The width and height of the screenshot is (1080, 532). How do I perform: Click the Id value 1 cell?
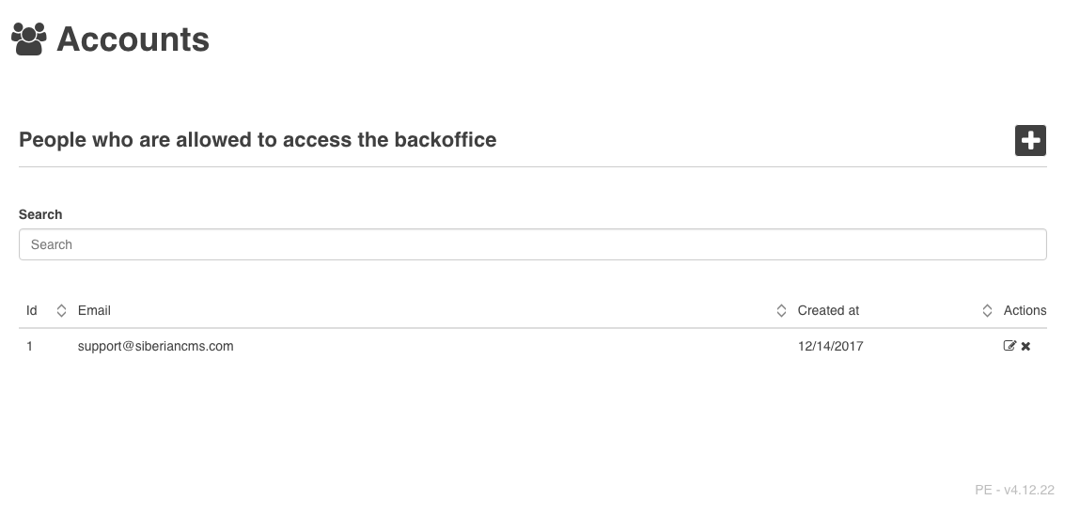[x=30, y=346]
